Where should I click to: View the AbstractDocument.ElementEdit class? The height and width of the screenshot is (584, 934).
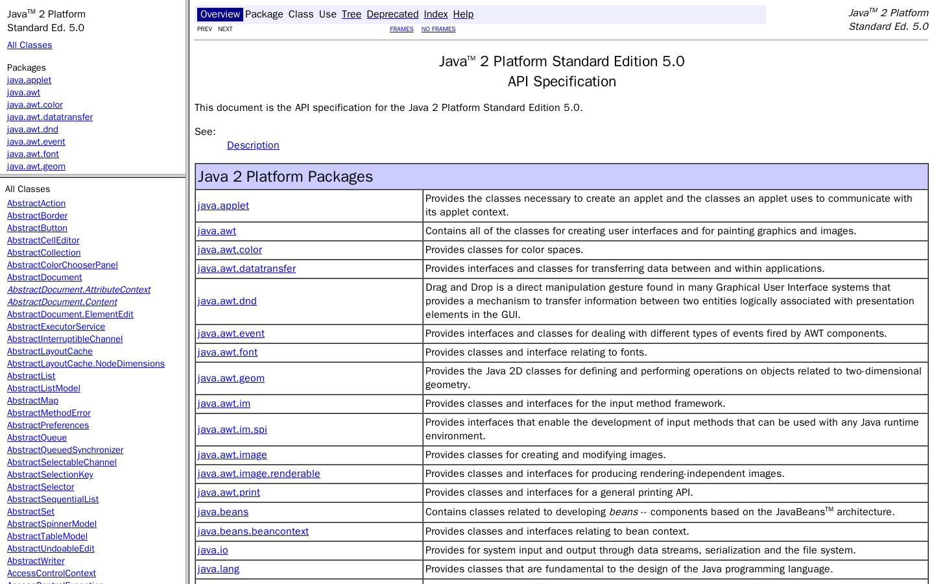pos(70,314)
